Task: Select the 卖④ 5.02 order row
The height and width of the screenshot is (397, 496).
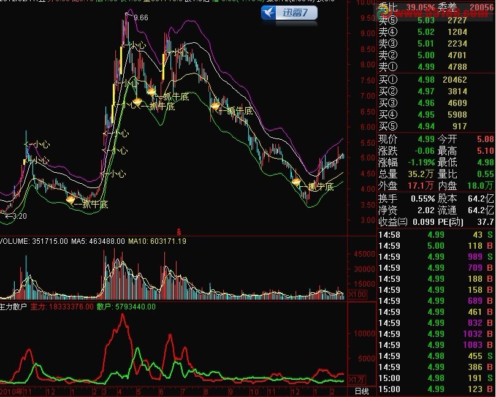Action: click(436, 32)
